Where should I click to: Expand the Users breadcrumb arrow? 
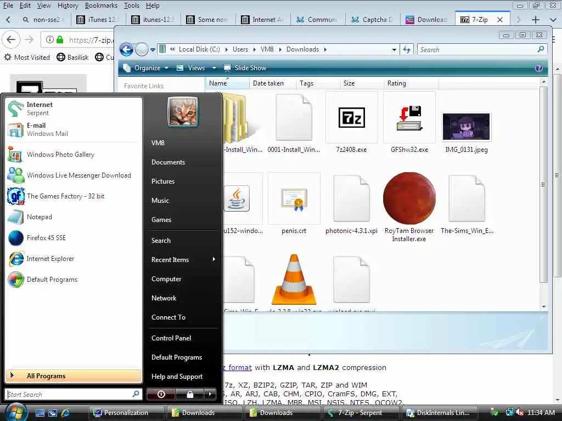254,49
